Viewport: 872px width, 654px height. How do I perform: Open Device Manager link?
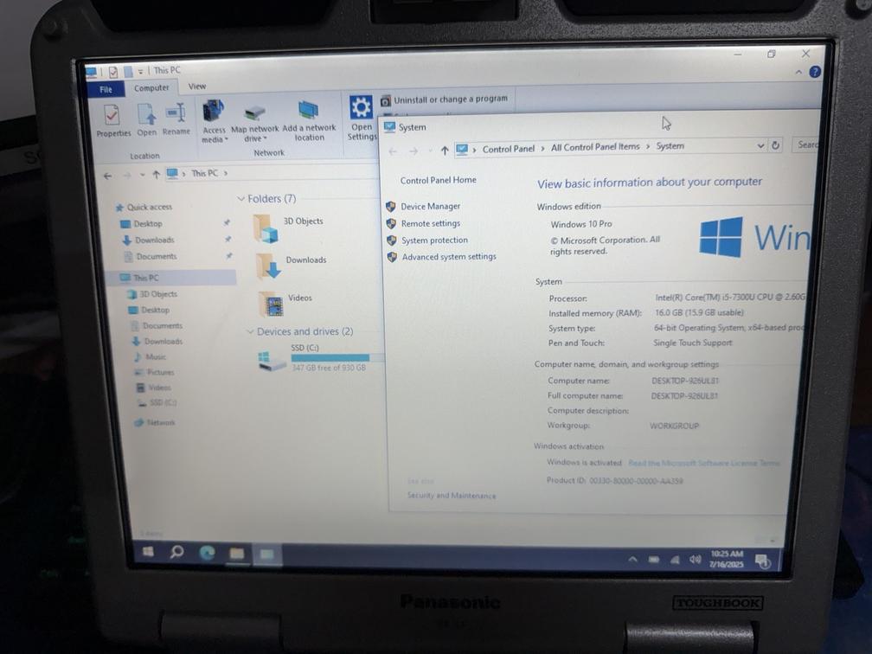pos(430,207)
